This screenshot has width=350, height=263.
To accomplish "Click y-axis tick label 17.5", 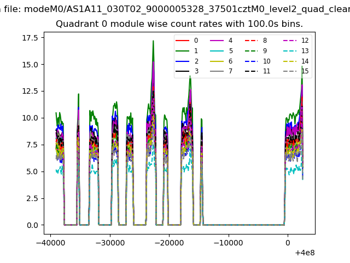I will click(x=30, y=38).
